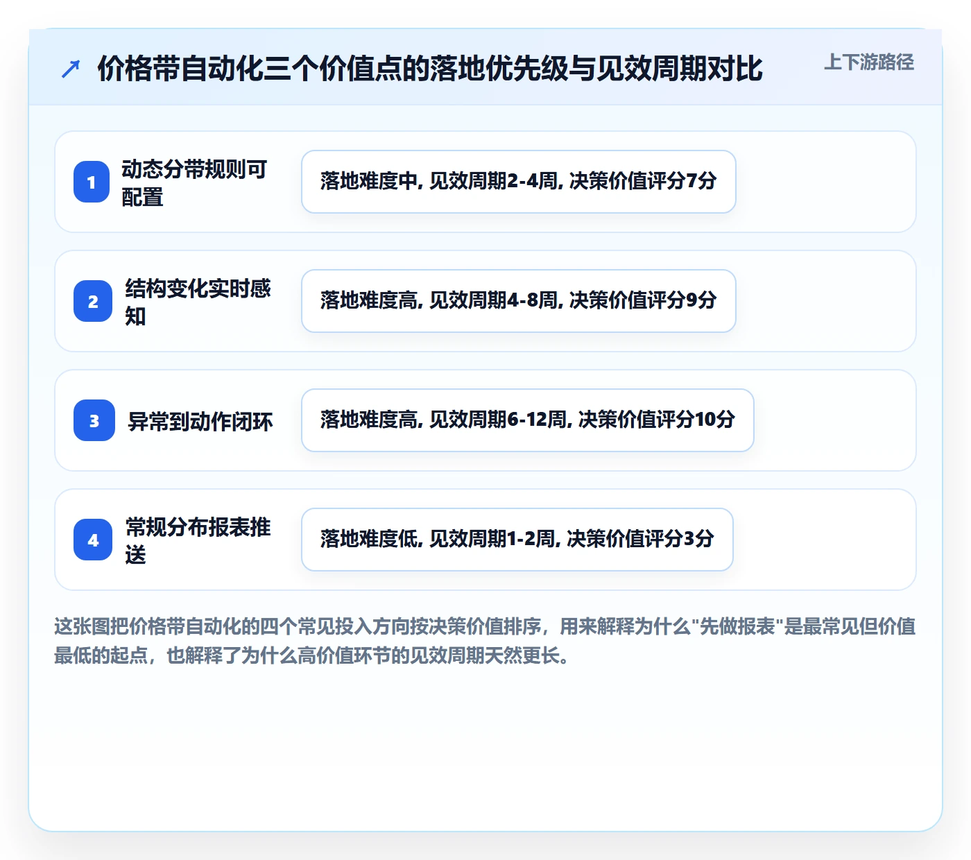Open the detail box with 见效周期6-12周
Image resolution: width=971 pixels, height=860 pixels.
tap(528, 420)
